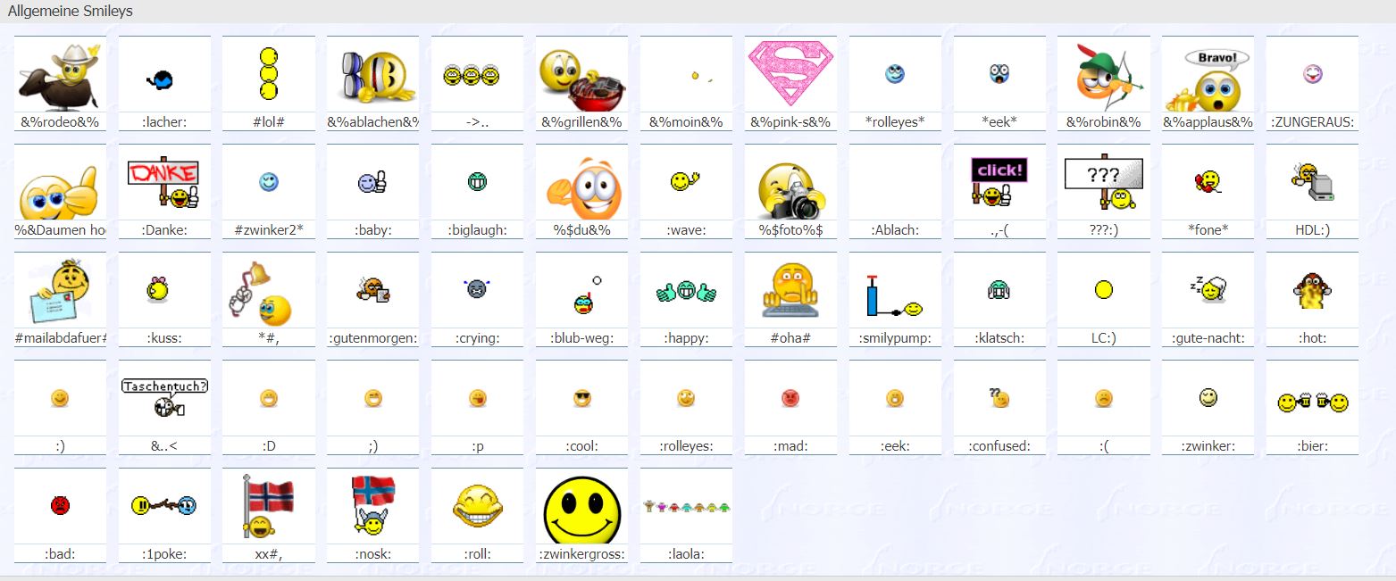Click the red Danke sign smiley

tap(163, 184)
